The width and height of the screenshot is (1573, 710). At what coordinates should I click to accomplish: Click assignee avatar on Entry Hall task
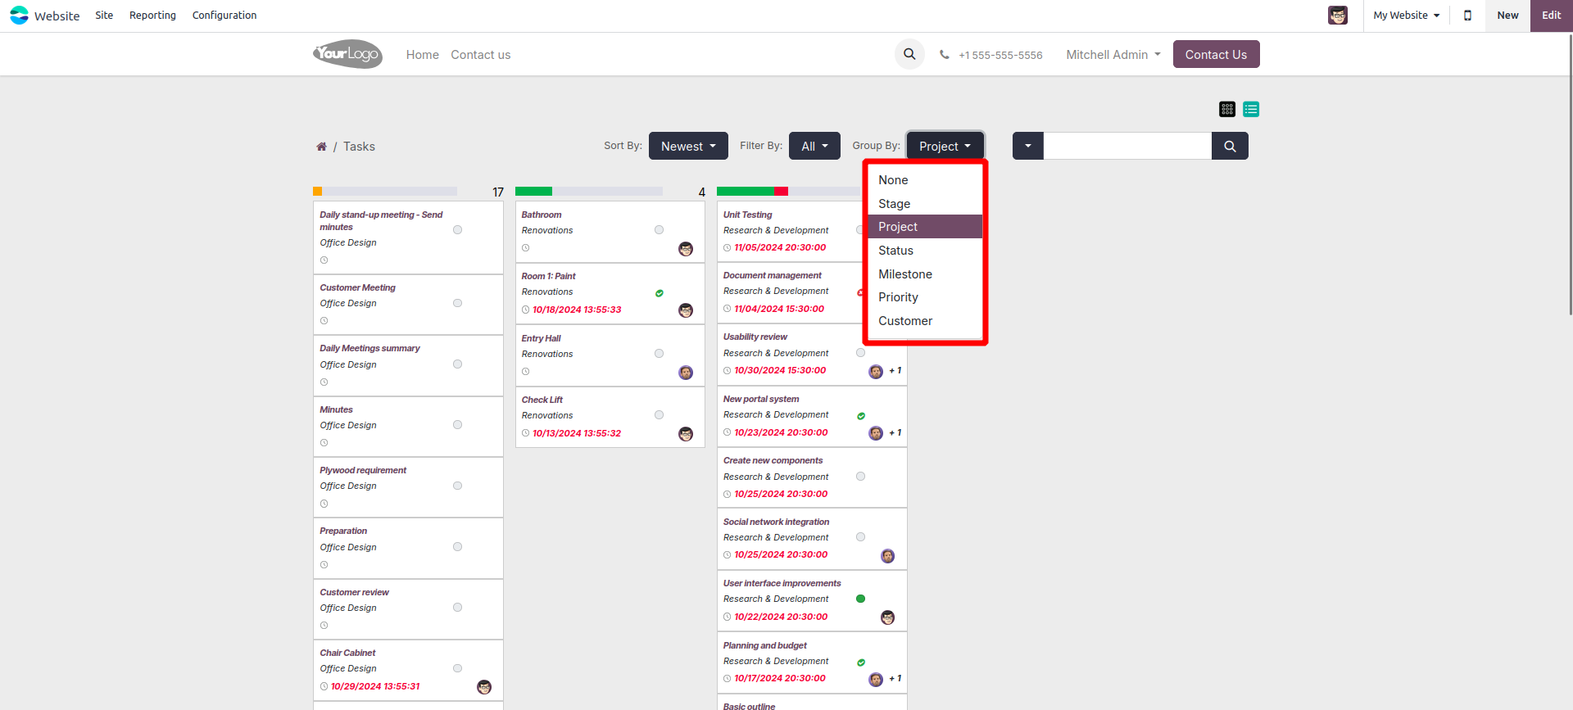tap(686, 373)
